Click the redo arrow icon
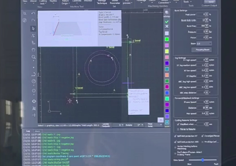Viewport: 236px width, 166px height. (33, 20)
